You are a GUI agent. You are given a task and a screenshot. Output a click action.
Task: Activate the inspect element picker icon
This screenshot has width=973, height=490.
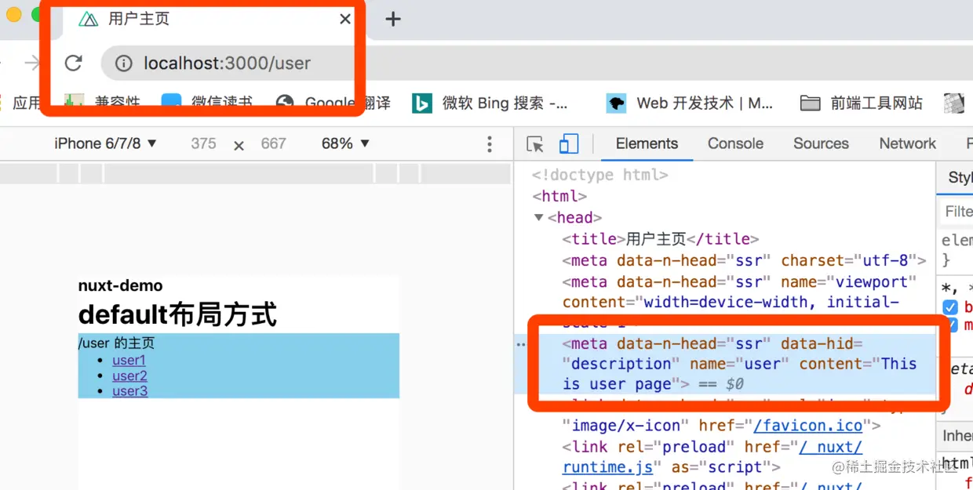(535, 143)
